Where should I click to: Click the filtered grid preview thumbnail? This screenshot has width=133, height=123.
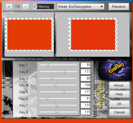point(93,35)
